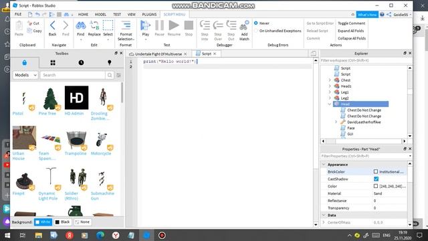Open Toolbox recent clock tab
The width and height of the screenshot is (428, 241).
click(x=81, y=62)
